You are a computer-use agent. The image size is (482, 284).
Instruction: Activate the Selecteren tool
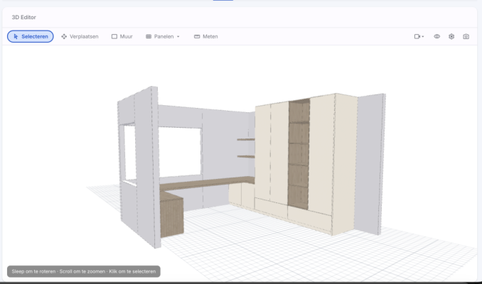[x=31, y=36]
